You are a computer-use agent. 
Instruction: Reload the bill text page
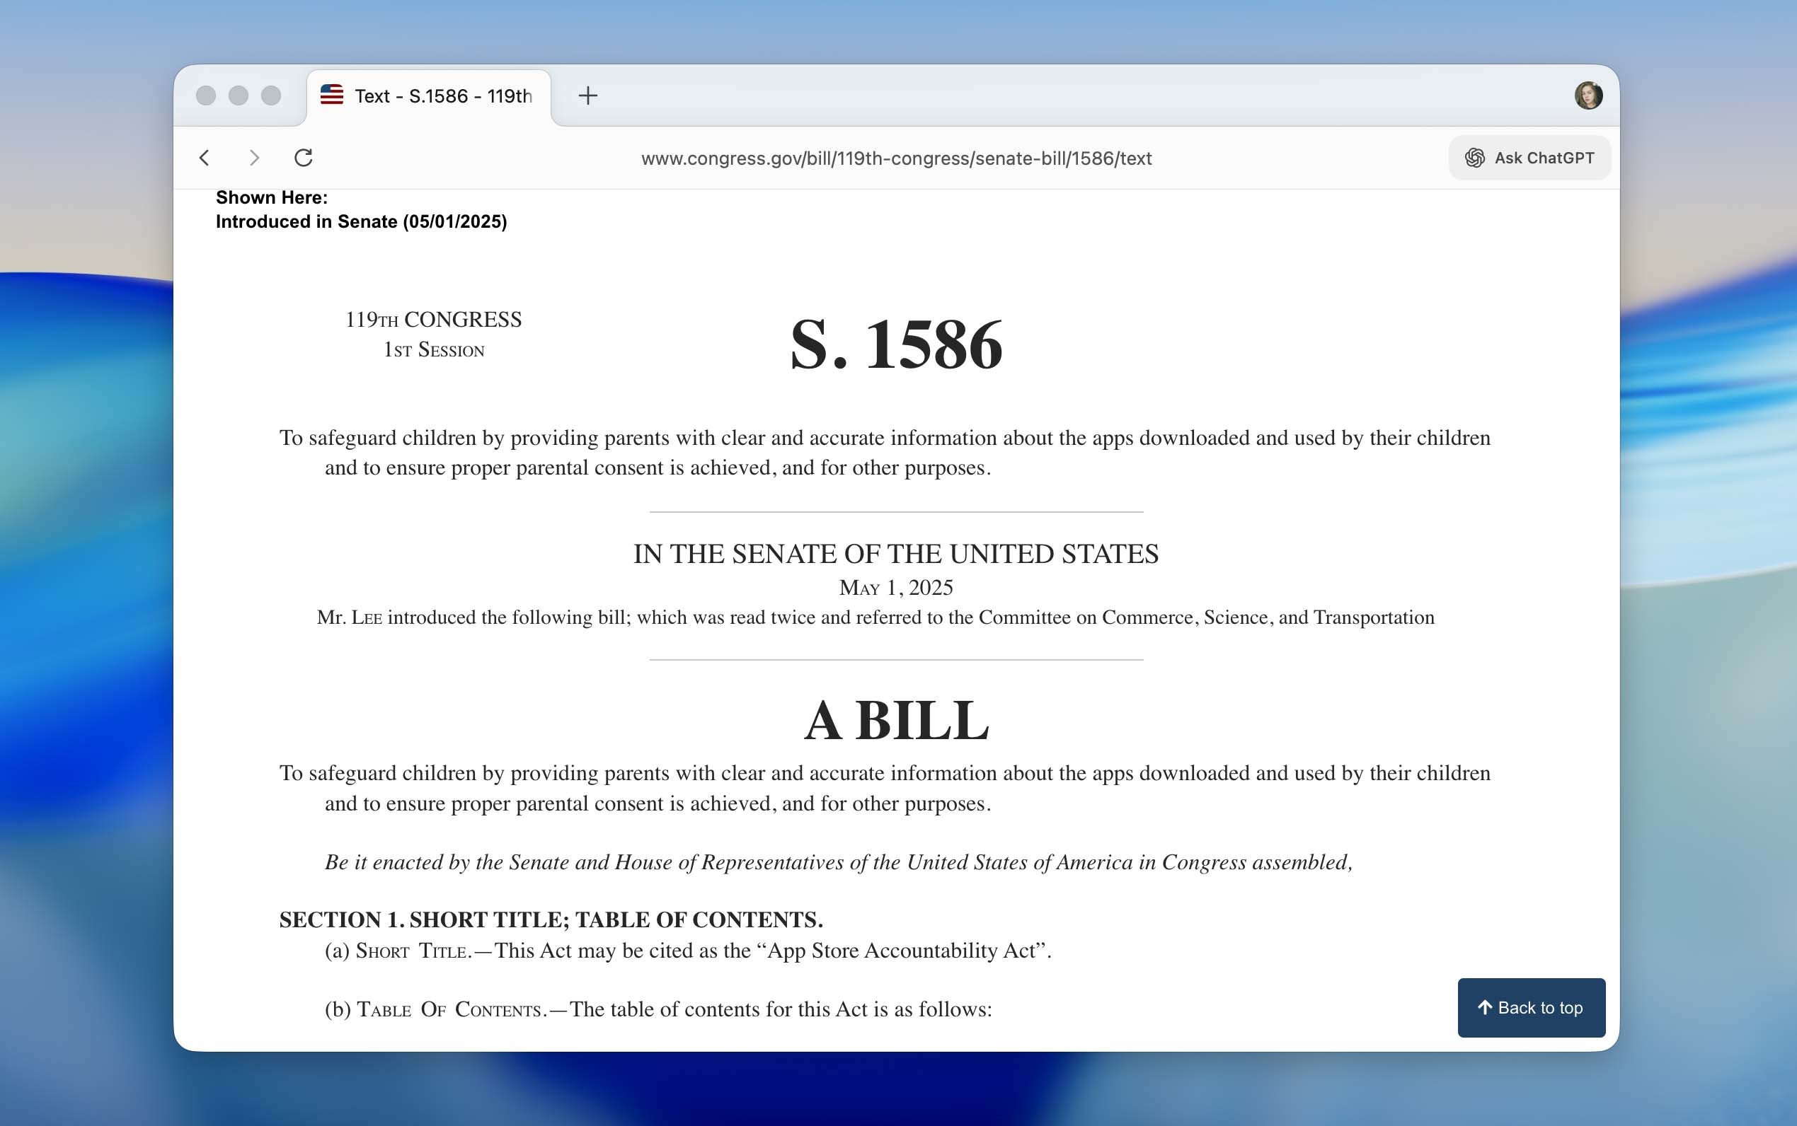(304, 157)
